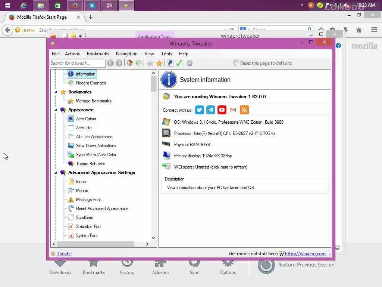
Task: Click the toolbar forward navigation arrow
Action: (x=119, y=63)
